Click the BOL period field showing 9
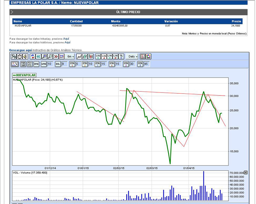The height and width of the screenshot is (204, 256). tap(64, 64)
